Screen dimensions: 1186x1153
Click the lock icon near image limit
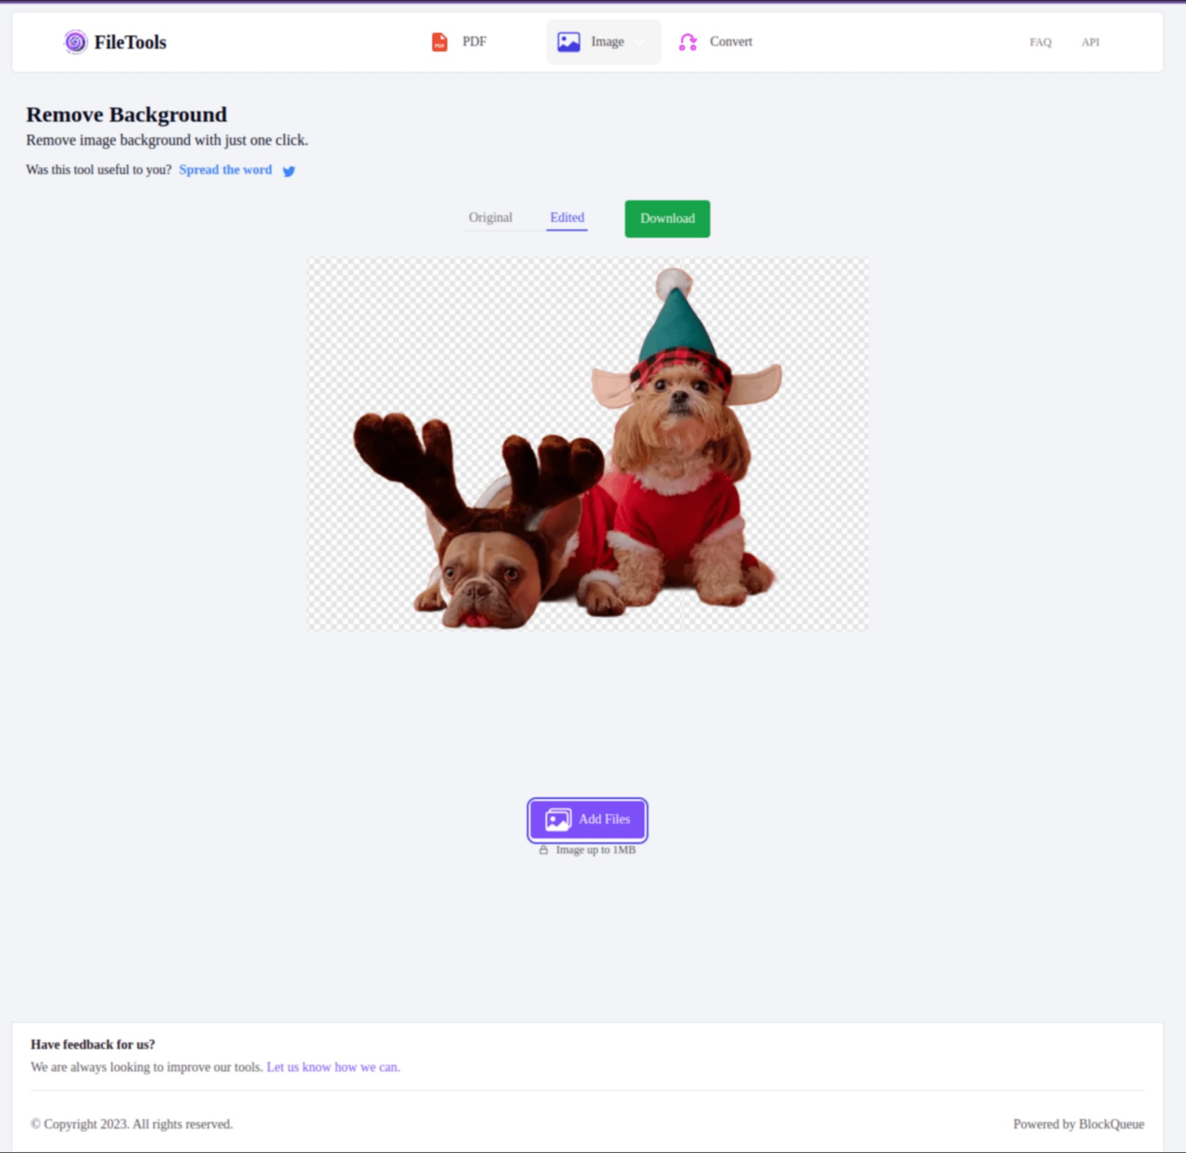[x=543, y=850]
